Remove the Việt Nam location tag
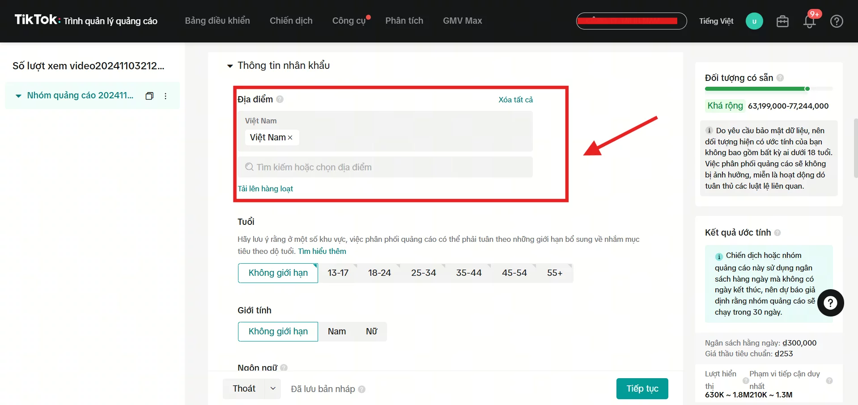This screenshot has height=405, width=858. [290, 138]
